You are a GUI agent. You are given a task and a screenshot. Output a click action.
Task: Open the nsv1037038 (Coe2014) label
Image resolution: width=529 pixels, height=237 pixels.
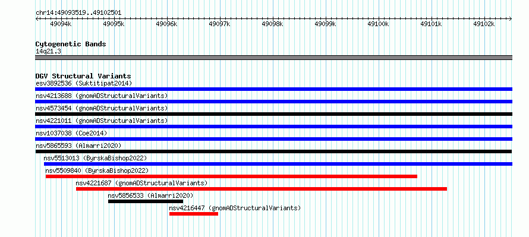pos(71,133)
